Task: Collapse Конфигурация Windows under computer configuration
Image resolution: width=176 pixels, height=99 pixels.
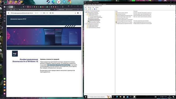Action: pos(86,15)
